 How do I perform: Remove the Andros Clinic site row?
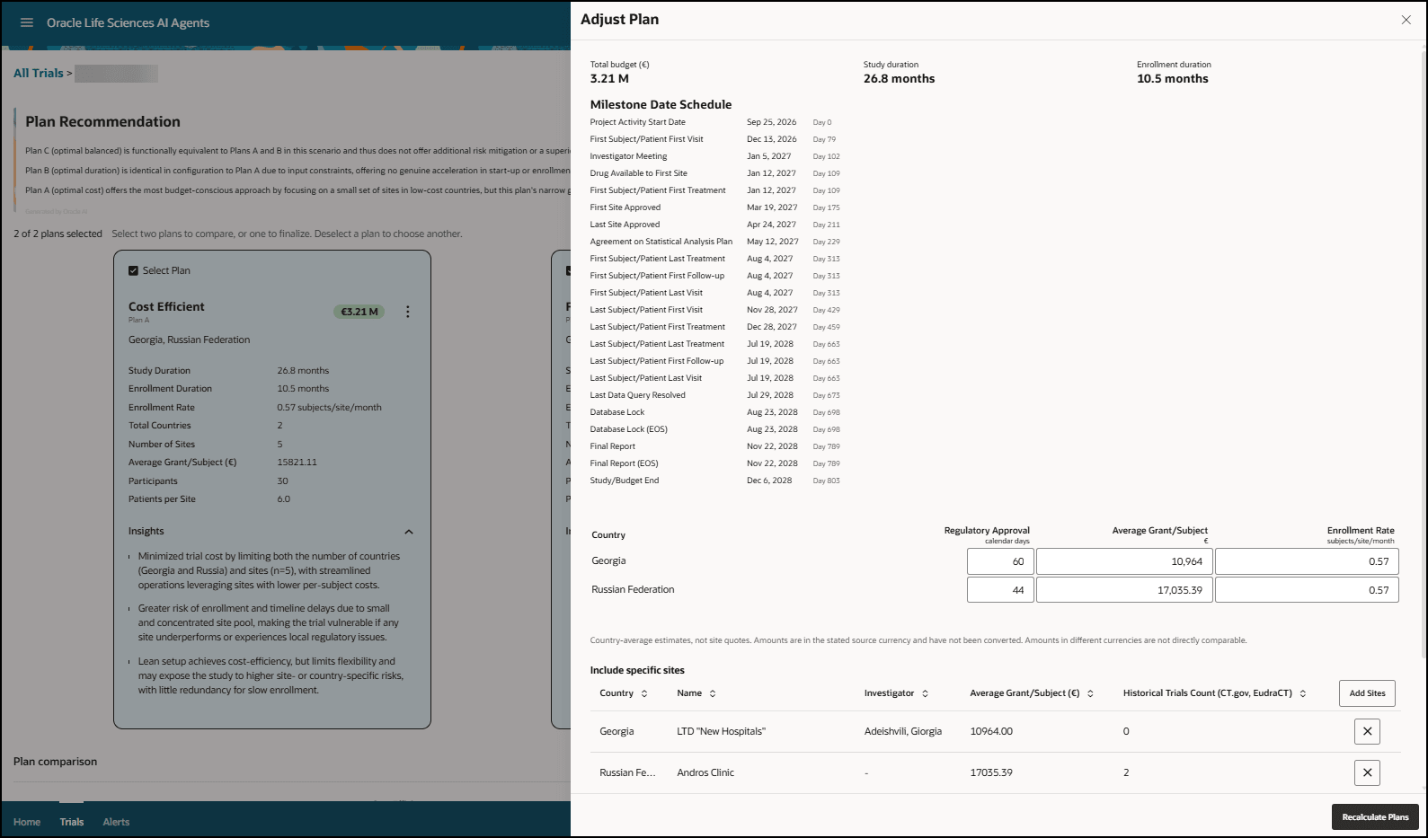[1367, 772]
